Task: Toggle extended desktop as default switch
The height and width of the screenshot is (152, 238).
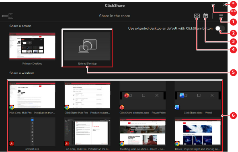Action: (x=220, y=28)
